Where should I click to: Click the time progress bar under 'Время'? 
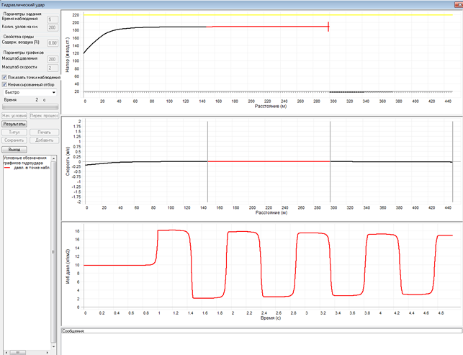pyautogui.click(x=30, y=108)
